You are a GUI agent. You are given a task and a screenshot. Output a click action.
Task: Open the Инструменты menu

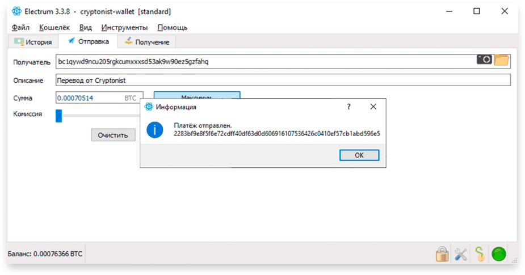pyautogui.click(x=124, y=27)
